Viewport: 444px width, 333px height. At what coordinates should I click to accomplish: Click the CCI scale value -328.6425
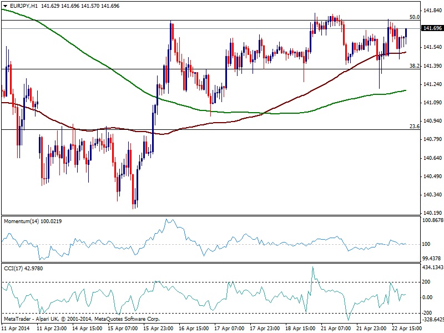pos(433,319)
